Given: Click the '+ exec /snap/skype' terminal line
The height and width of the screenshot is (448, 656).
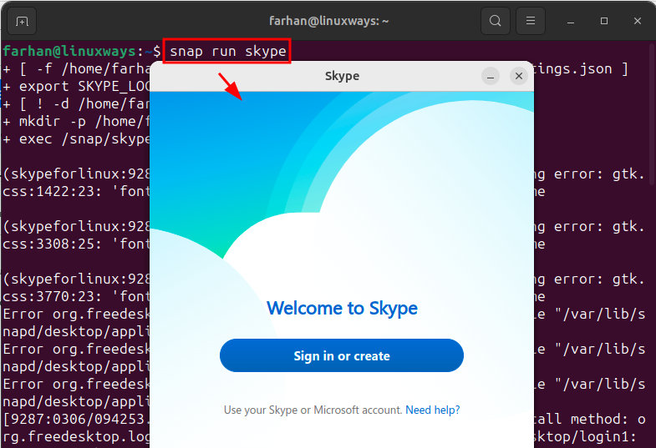Looking at the screenshot, I should click(77, 139).
